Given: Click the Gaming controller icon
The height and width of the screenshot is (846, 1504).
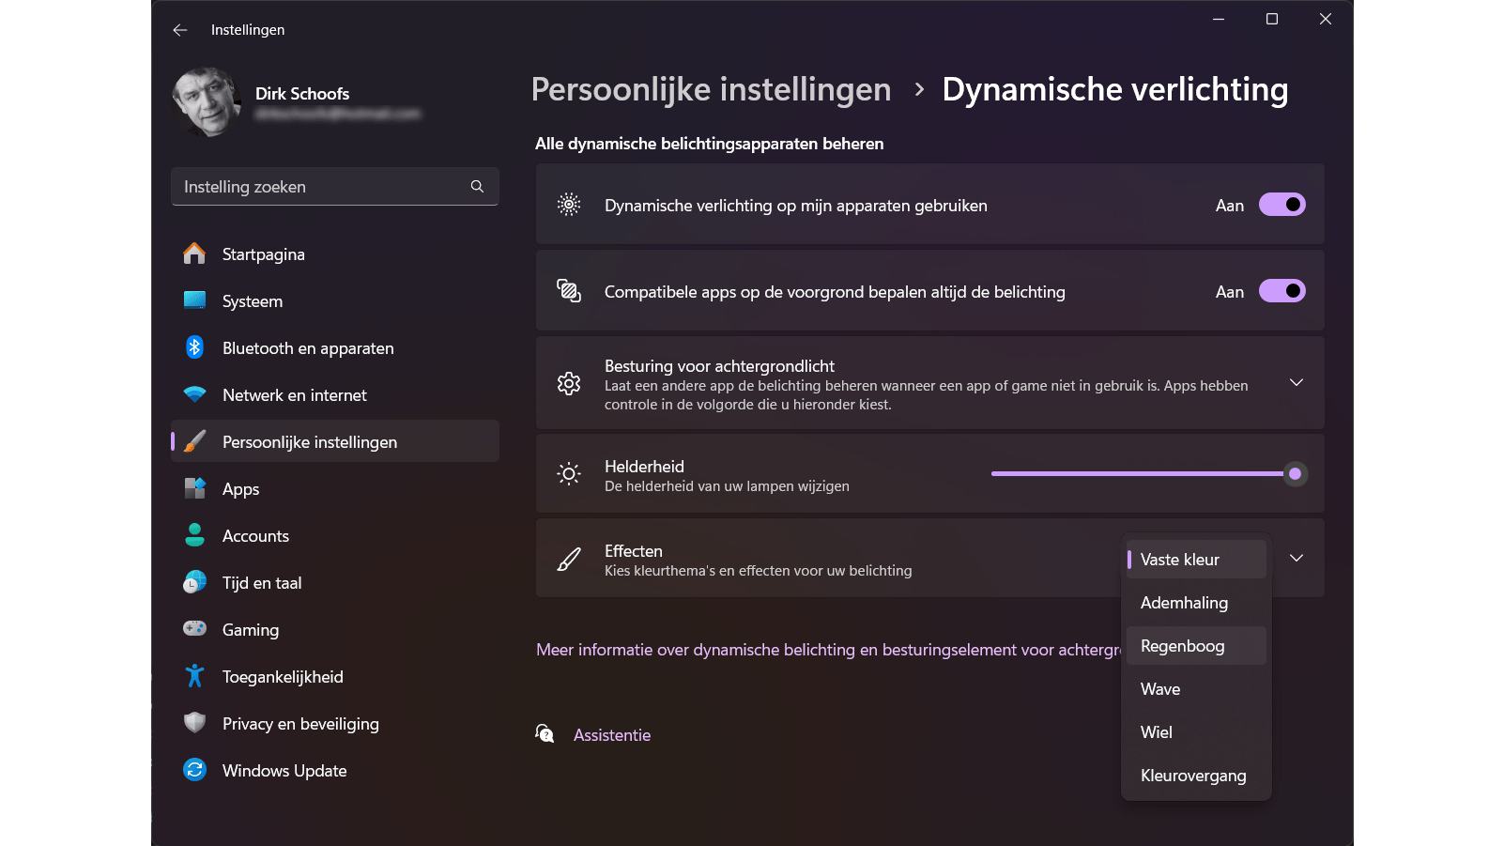Looking at the screenshot, I should [194, 629].
